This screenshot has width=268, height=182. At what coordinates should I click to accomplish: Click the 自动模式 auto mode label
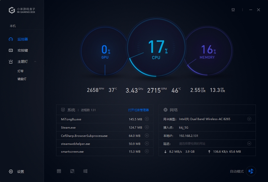(x=237, y=171)
